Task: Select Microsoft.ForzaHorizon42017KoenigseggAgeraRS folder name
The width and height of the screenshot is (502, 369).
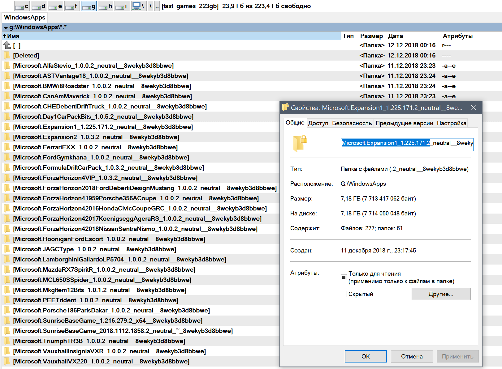Action: point(137,219)
